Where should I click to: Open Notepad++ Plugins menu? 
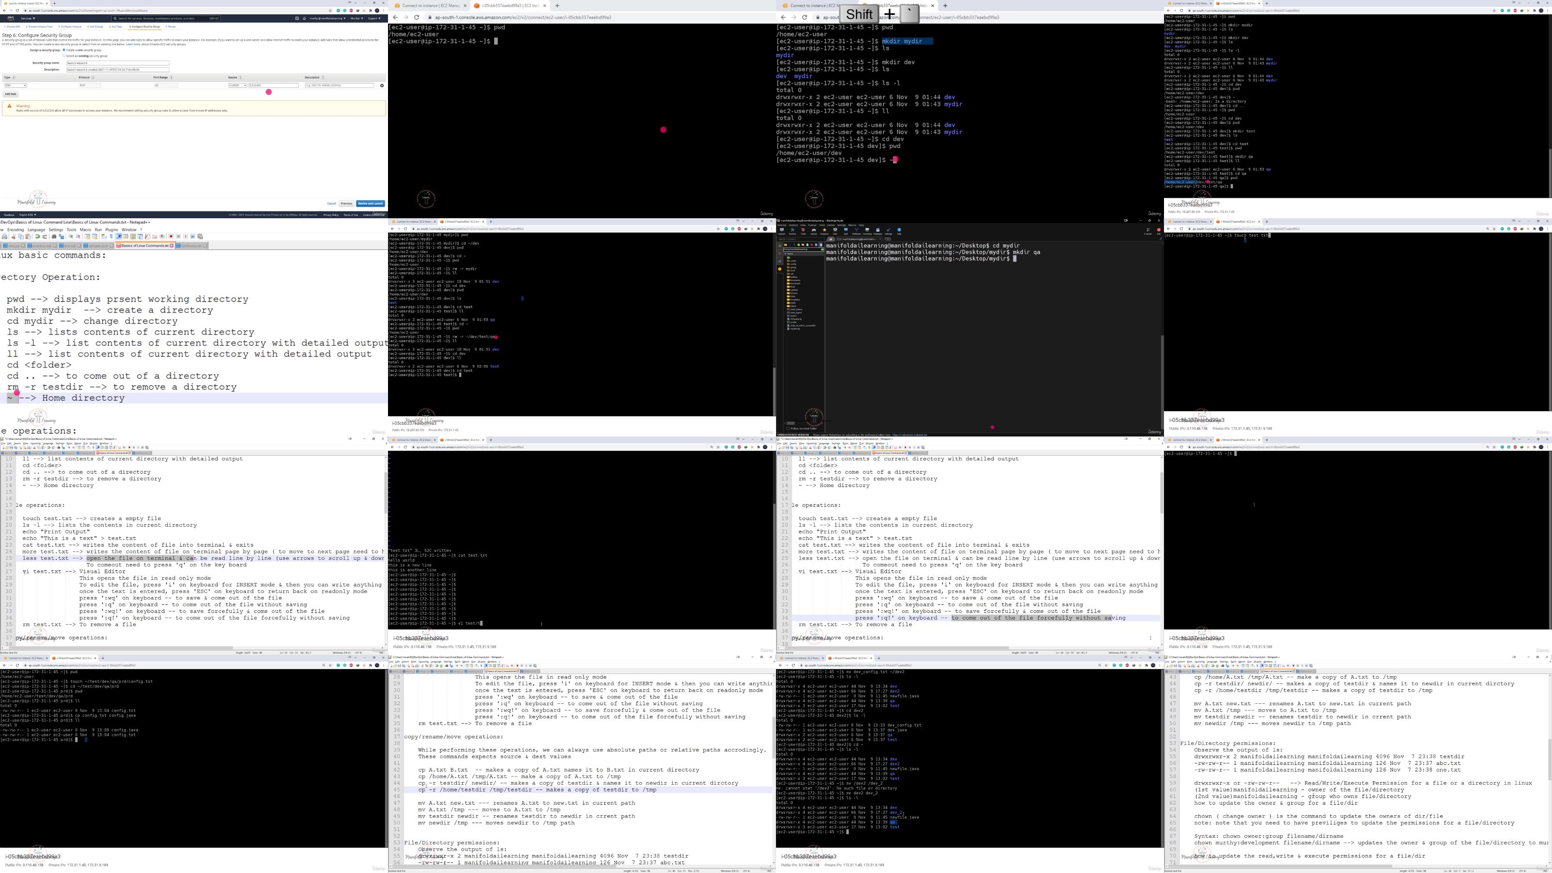click(x=112, y=230)
